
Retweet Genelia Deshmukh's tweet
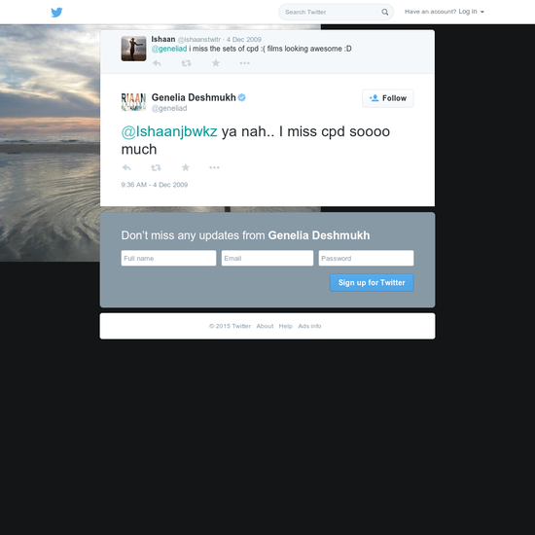coord(156,167)
